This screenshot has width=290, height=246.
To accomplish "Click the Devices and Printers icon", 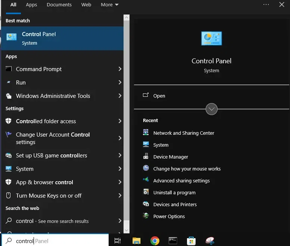I will coord(146,204).
